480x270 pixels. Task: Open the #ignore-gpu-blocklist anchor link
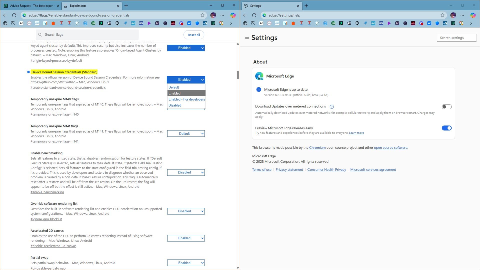(46, 219)
